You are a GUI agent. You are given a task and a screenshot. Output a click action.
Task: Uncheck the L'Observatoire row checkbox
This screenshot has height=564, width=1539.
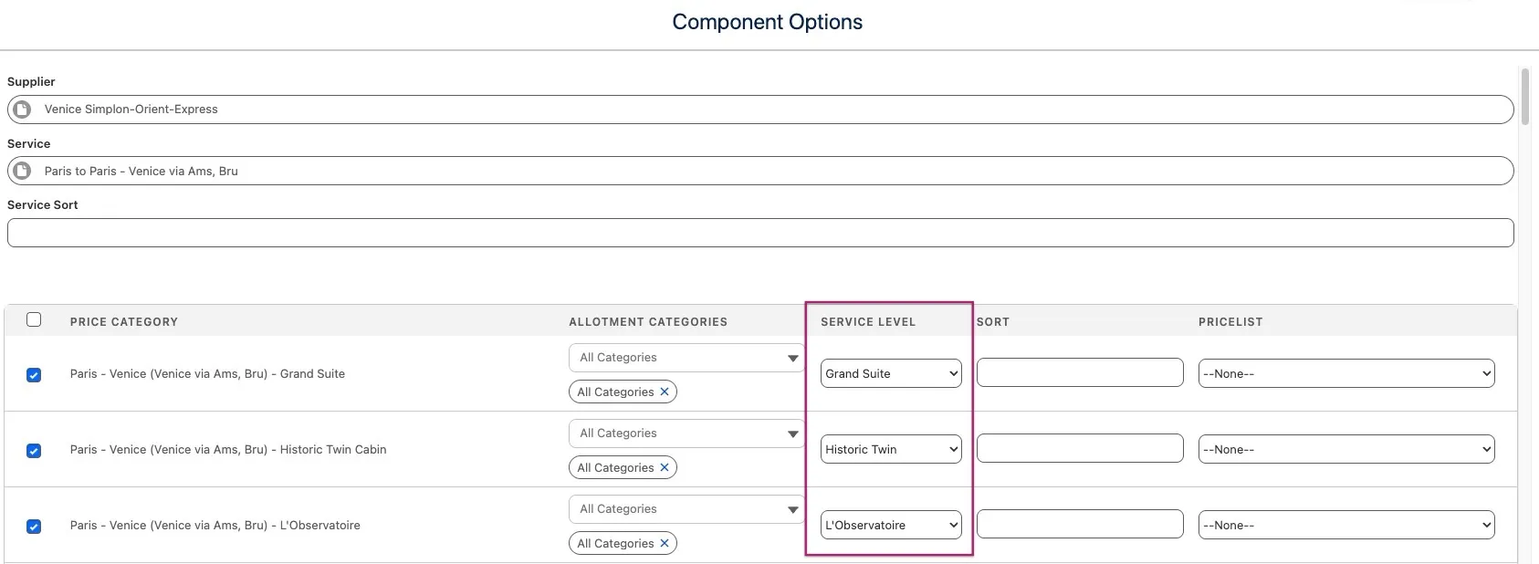[34, 526]
